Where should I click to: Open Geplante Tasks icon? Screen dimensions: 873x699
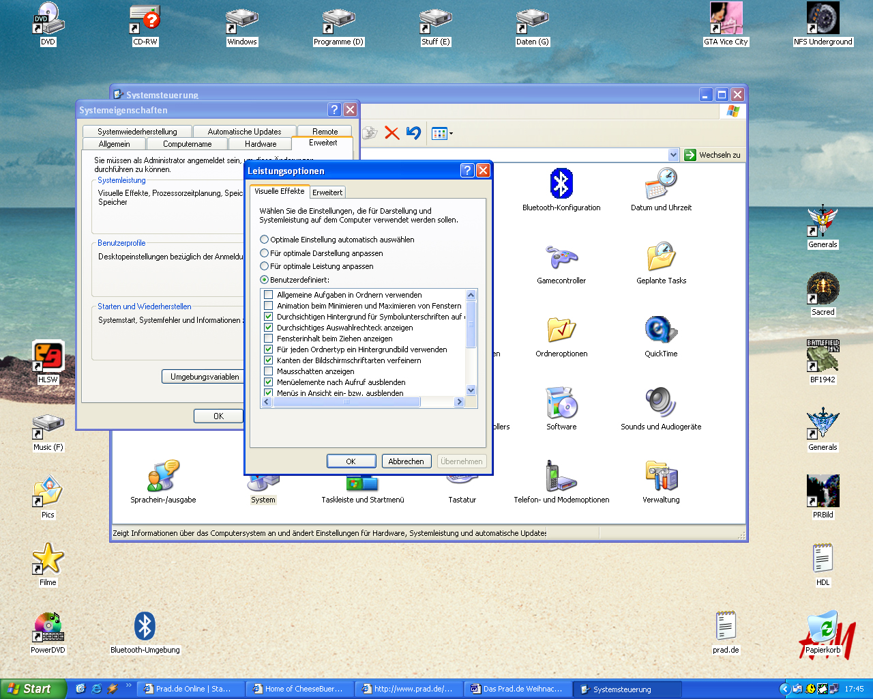[660, 258]
